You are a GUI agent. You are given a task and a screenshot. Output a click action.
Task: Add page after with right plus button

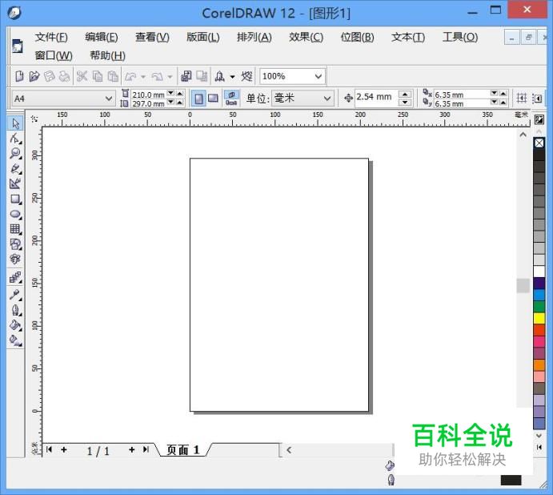point(131,449)
